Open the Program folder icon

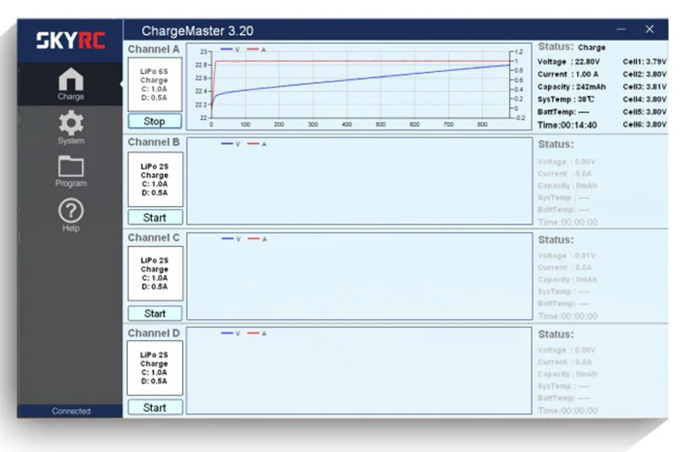coord(70,172)
